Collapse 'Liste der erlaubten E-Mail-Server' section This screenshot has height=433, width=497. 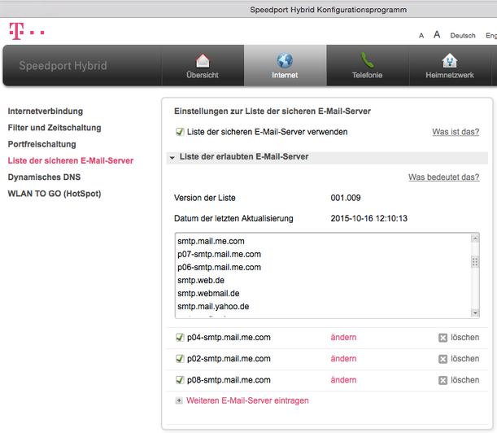pos(172,157)
